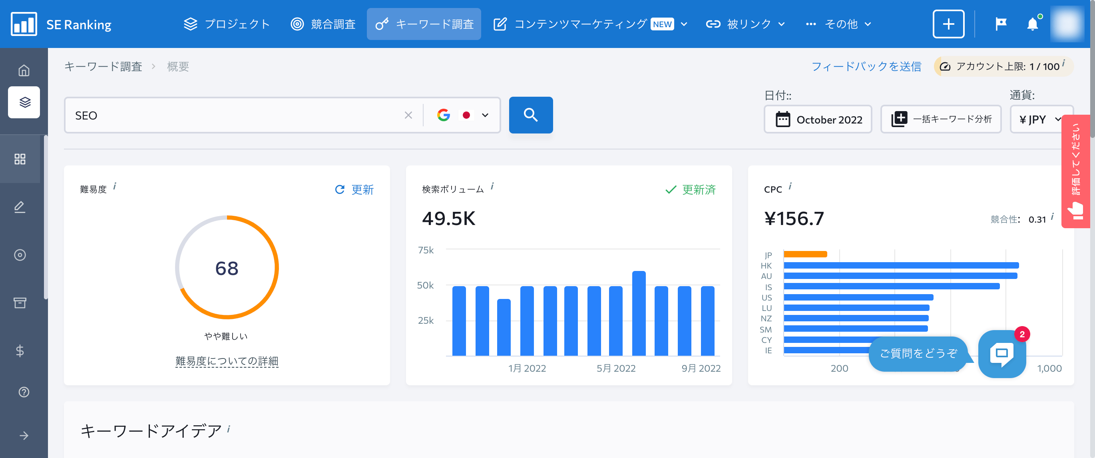Image resolution: width=1095 pixels, height=458 pixels.
Task: Click the 49.5K search volume value
Action: pyautogui.click(x=448, y=219)
